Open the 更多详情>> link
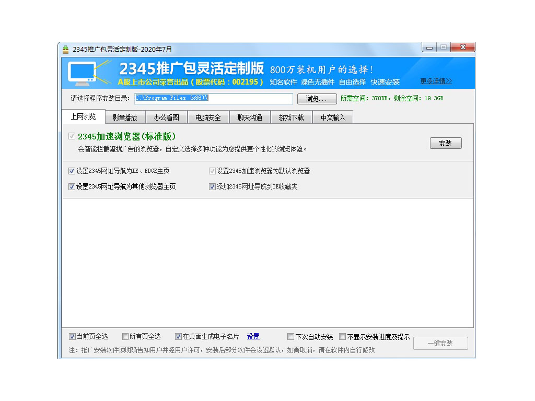This screenshot has height=401, width=535. [x=436, y=81]
